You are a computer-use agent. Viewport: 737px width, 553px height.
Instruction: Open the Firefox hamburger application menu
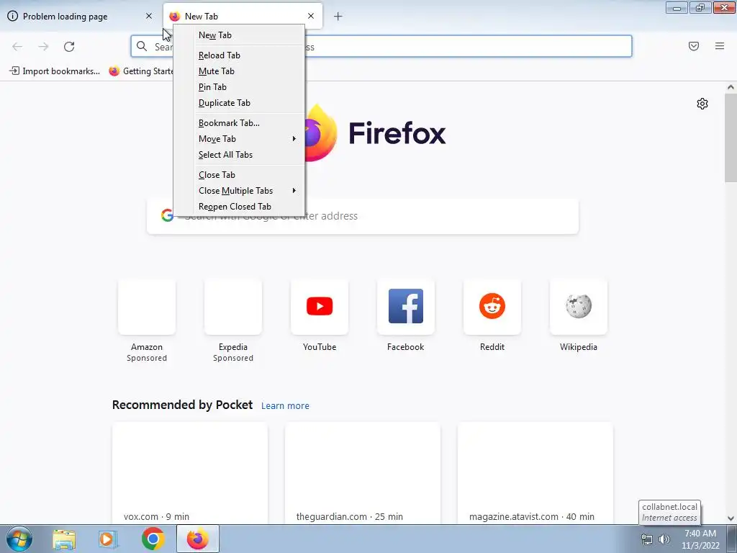[720, 46]
